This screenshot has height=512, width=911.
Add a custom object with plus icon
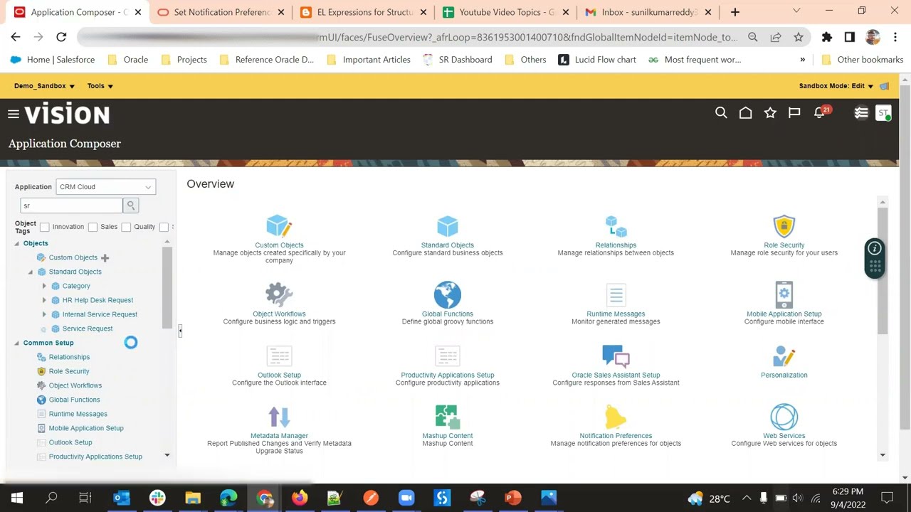tap(105, 257)
